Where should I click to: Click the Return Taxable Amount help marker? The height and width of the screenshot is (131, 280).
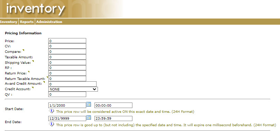tap(47, 78)
